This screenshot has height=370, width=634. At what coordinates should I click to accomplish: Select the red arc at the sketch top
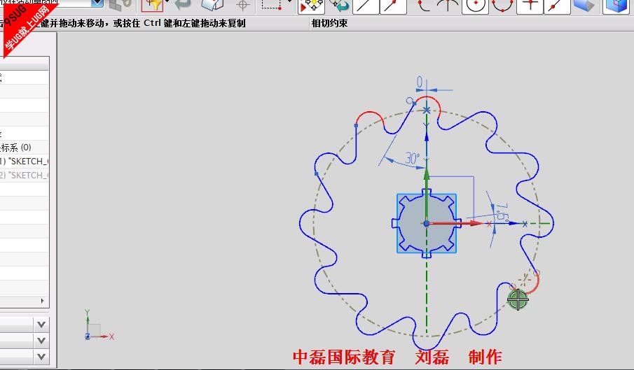click(428, 97)
